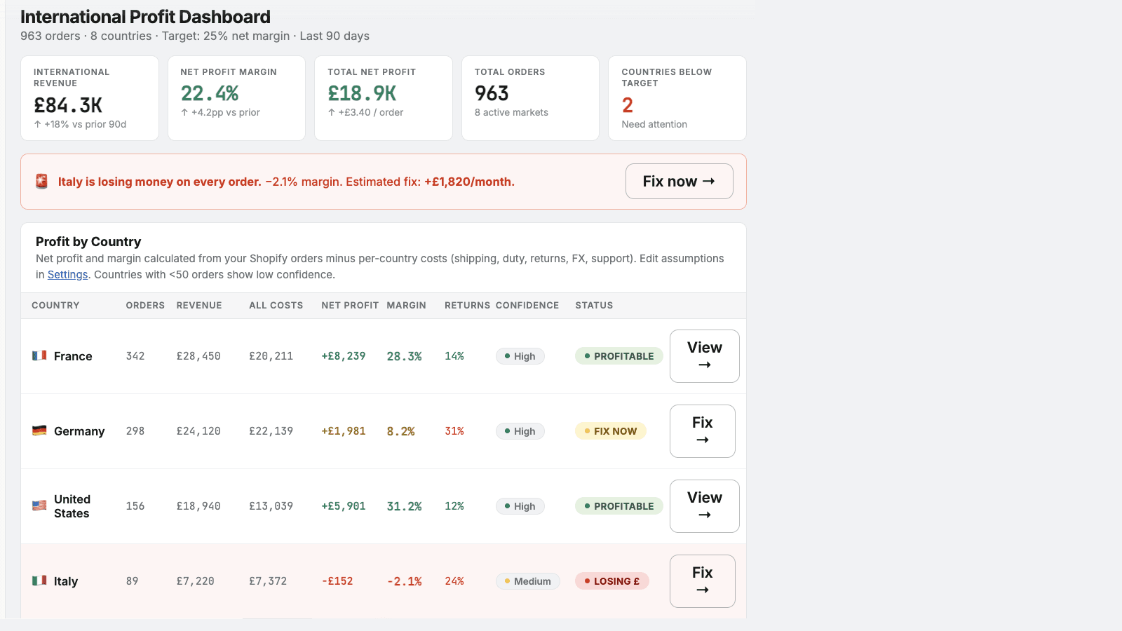The height and width of the screenshot is (631, 1122).
Task: Click Germany's High confidence badge
Action: click(x=520, y=431)
